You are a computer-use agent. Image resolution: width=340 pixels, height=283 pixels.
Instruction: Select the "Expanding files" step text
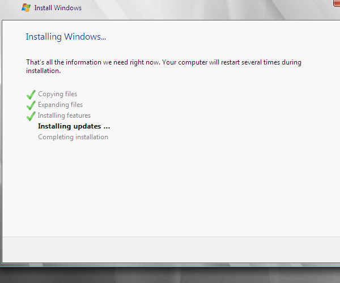[60, 105]
